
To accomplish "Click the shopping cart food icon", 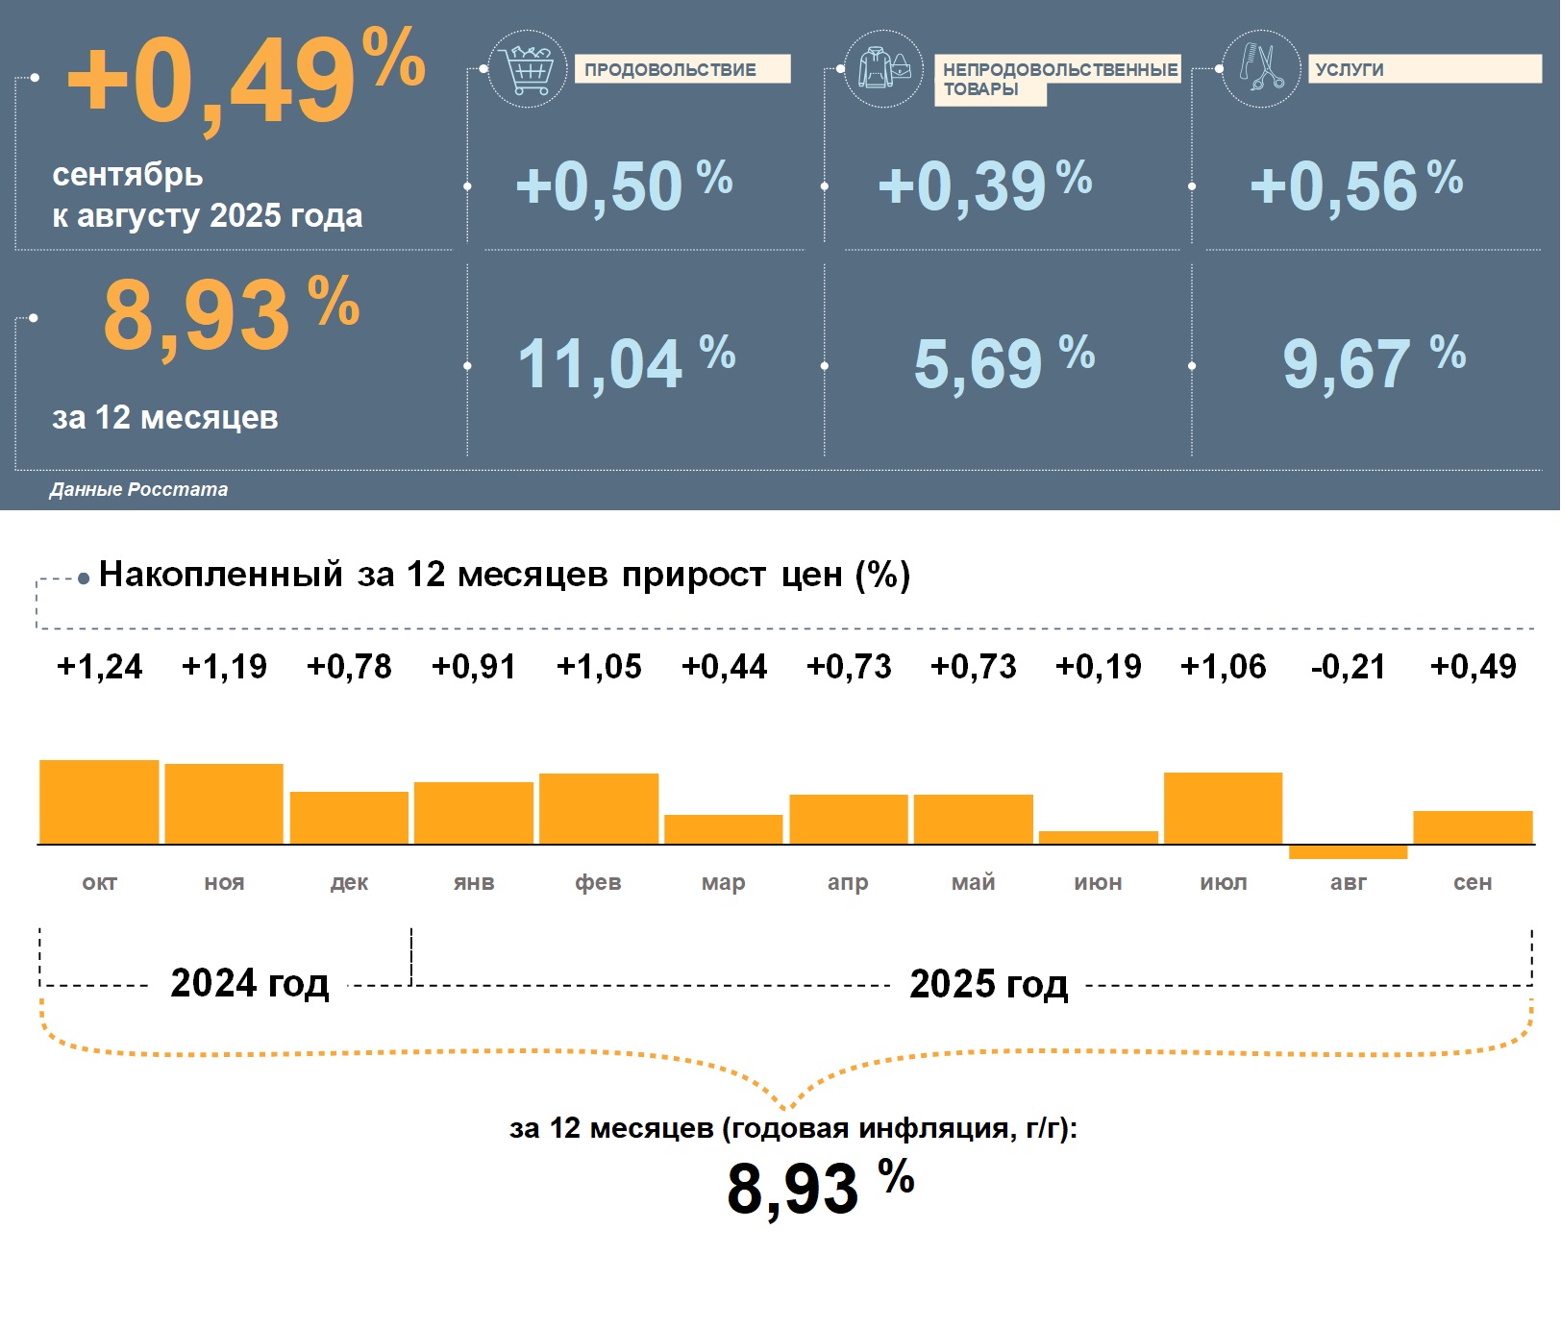I will tap(527, 69).
